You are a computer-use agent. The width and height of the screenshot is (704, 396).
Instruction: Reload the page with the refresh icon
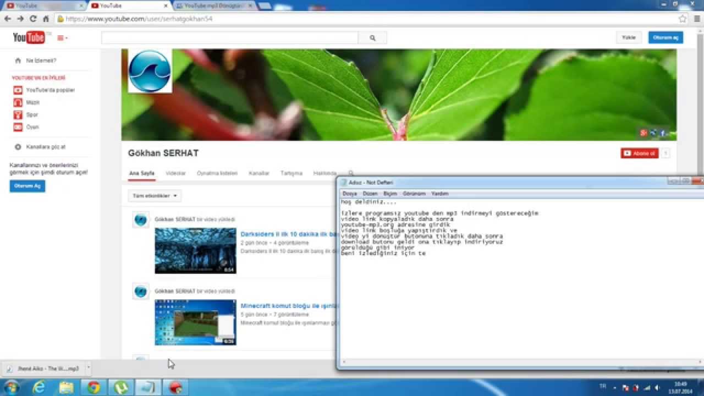coord(33,19)
